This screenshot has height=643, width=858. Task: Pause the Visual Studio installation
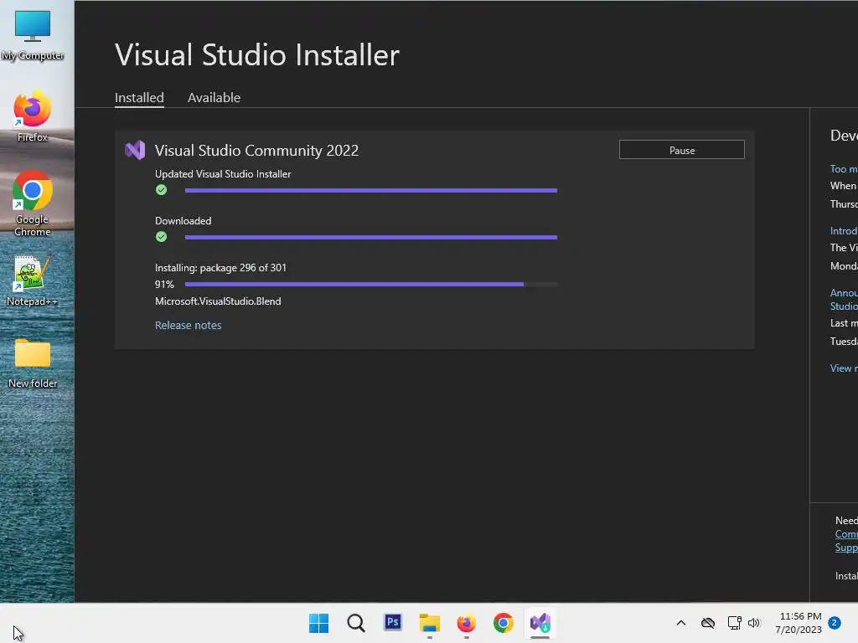(x=682, y=150)
